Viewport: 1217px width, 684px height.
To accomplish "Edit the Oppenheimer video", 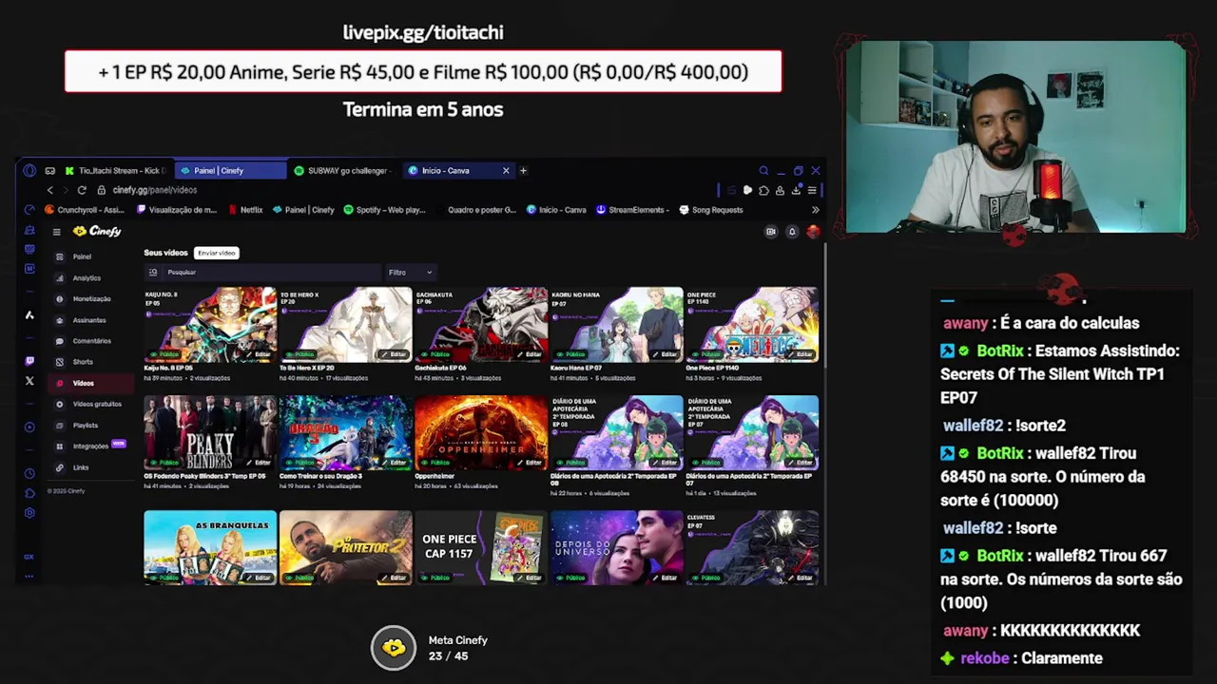I will tap(530, 463).
